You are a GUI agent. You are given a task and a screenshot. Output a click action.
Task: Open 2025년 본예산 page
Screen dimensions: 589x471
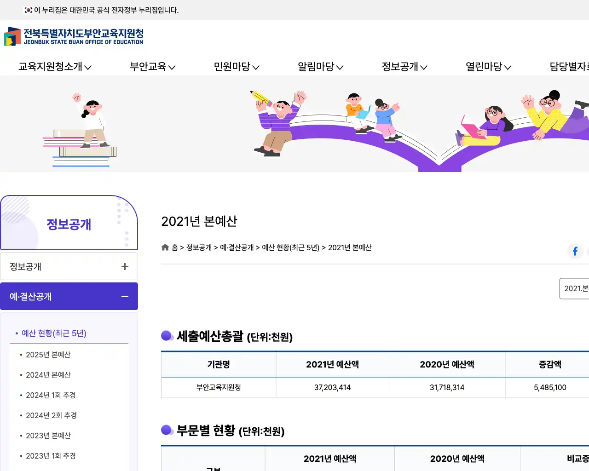click(x=48, y=355)
